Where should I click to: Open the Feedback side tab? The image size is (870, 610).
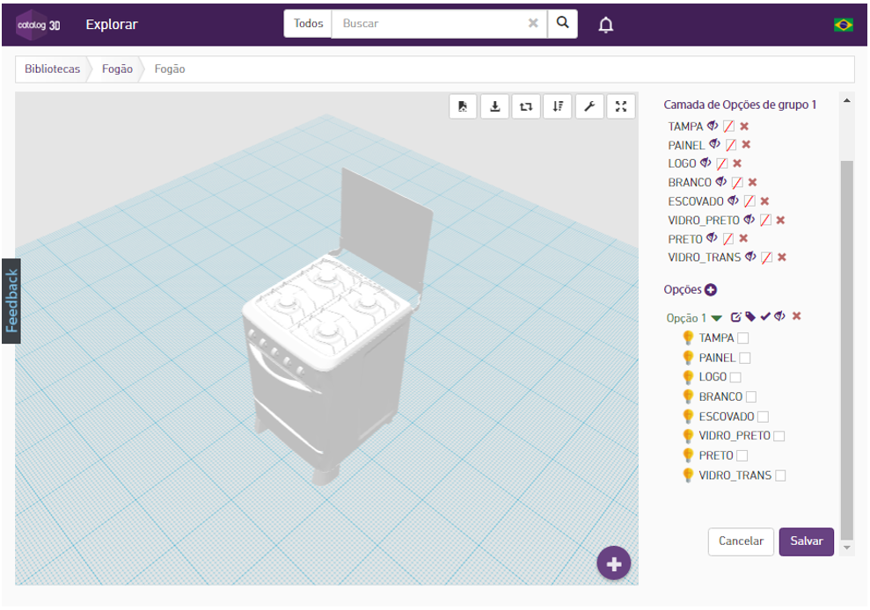(11, 301)
